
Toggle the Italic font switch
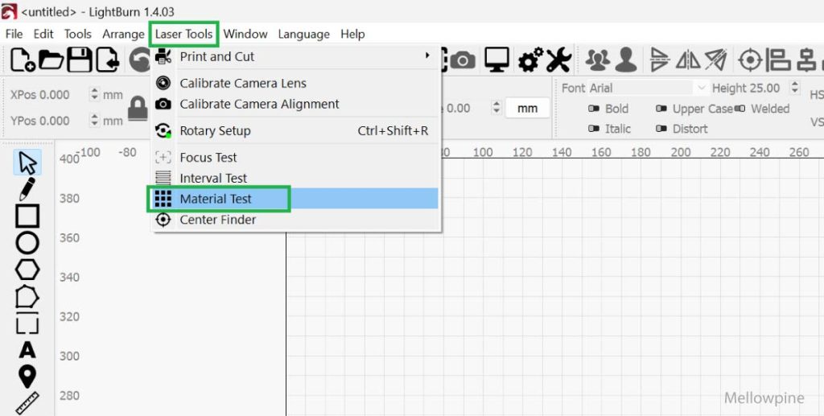(x=594, y=129)
